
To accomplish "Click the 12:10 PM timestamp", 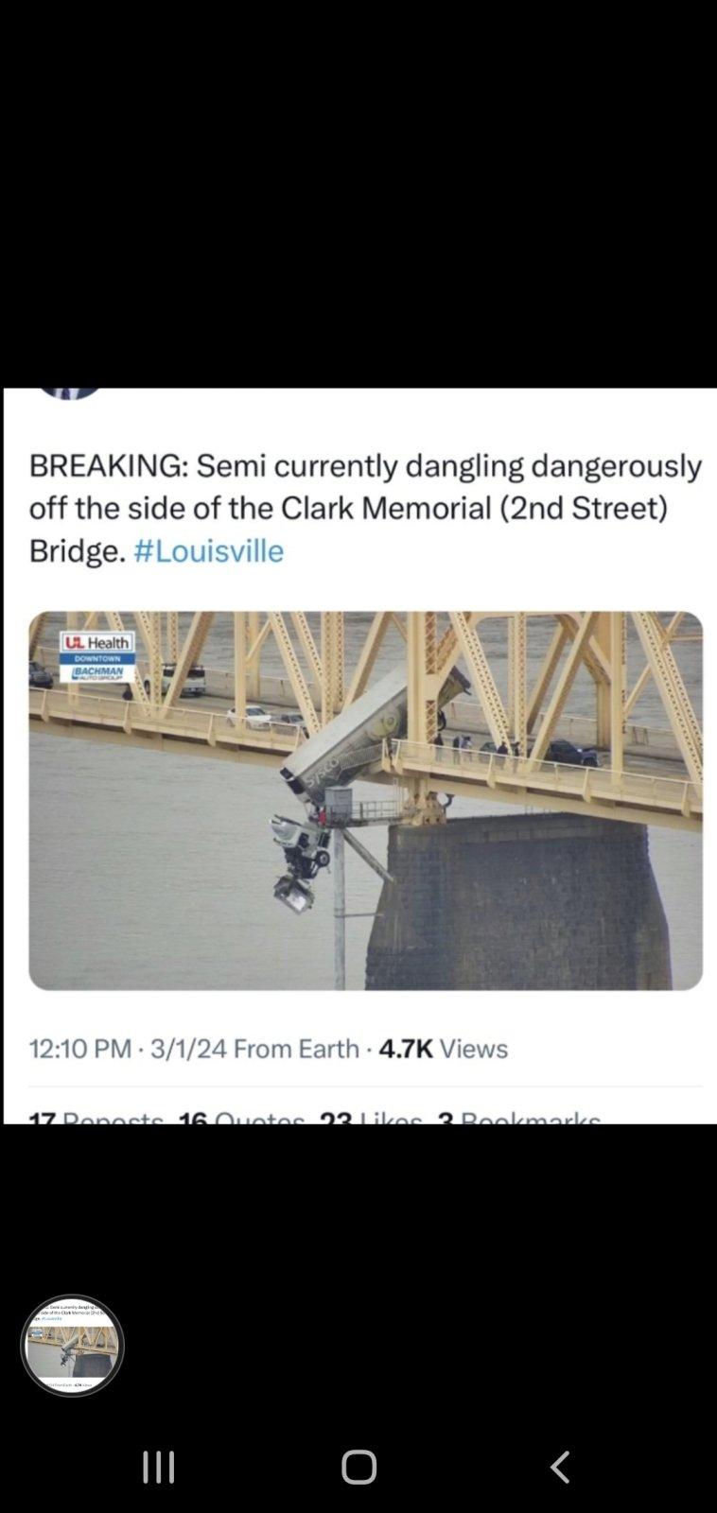I will (79, 1049).
